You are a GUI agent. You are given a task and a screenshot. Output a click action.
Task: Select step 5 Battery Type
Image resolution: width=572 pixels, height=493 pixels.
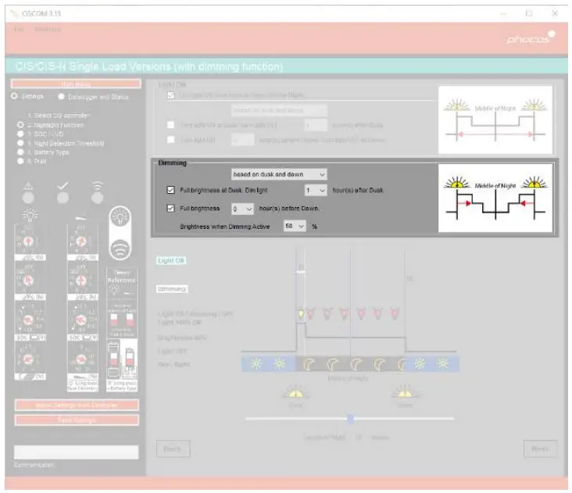pyautogui.click(x=20, y=152)
